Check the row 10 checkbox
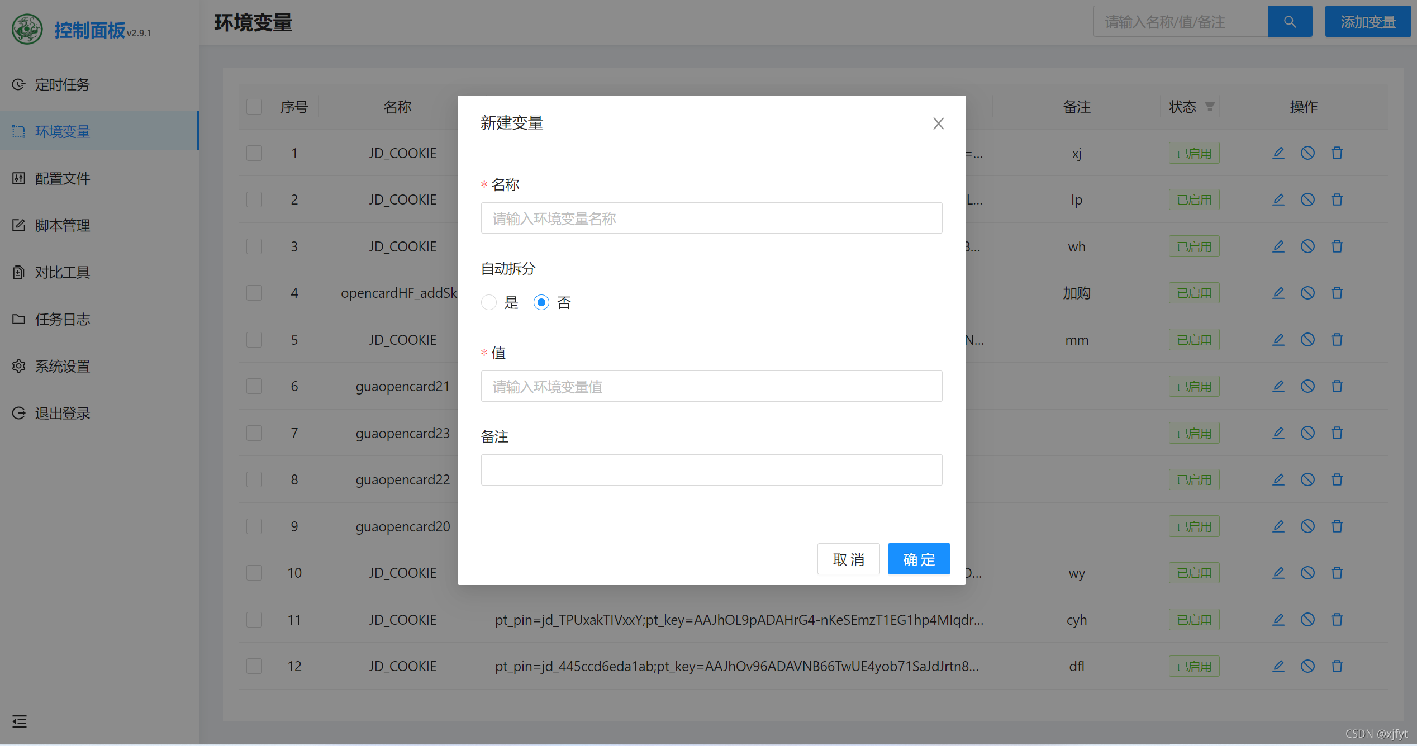Image resolution: width=1417 pixels, height=746 pixels. (x=254, y=573)
